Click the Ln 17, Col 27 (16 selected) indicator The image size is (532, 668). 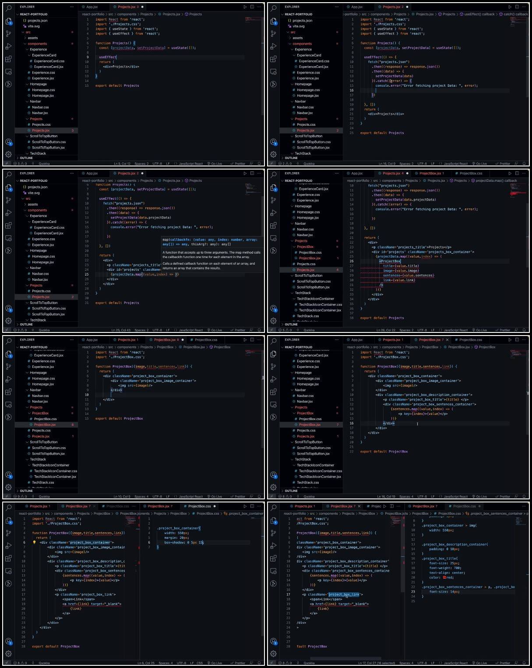(x=377, y=663)
